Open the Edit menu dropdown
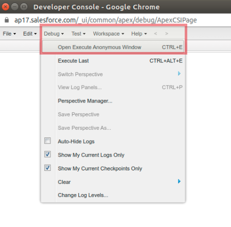This screenshot has width=231, height=227. [30, 33]
